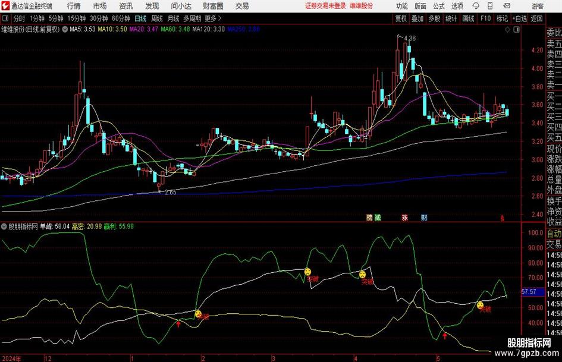Click the MA20: 3.47 label
The width and height of the screenshot is (562, 362).
[143, 29]
